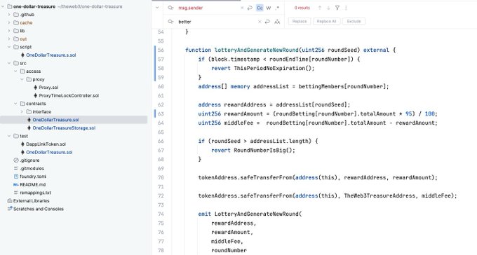Open replace history magnifier in replace field

coord(170,22)
